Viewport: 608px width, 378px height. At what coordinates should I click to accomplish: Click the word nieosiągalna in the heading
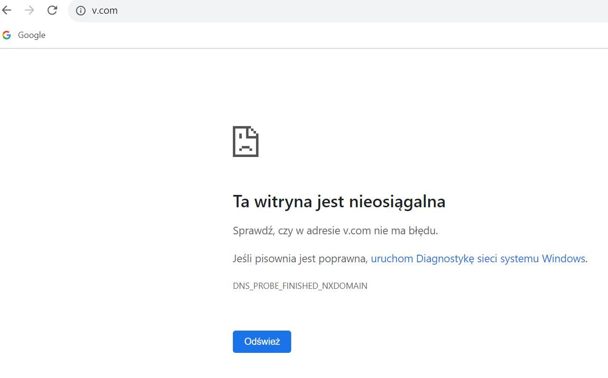(397, 202)
